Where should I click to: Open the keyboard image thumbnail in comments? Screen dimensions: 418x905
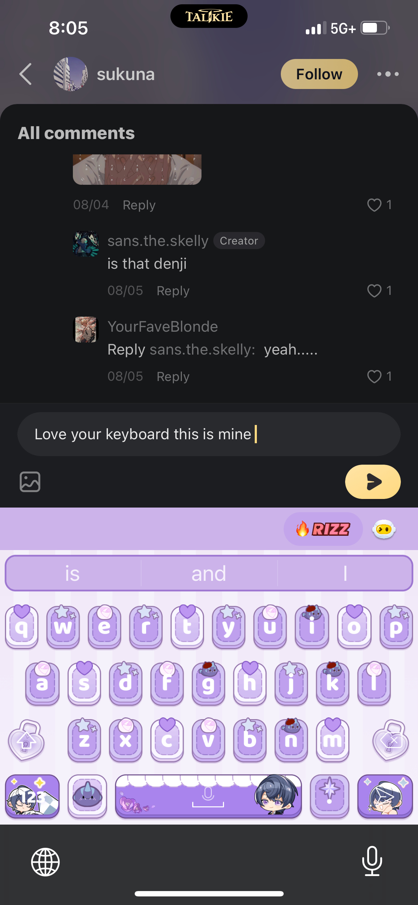pos(137,169)
